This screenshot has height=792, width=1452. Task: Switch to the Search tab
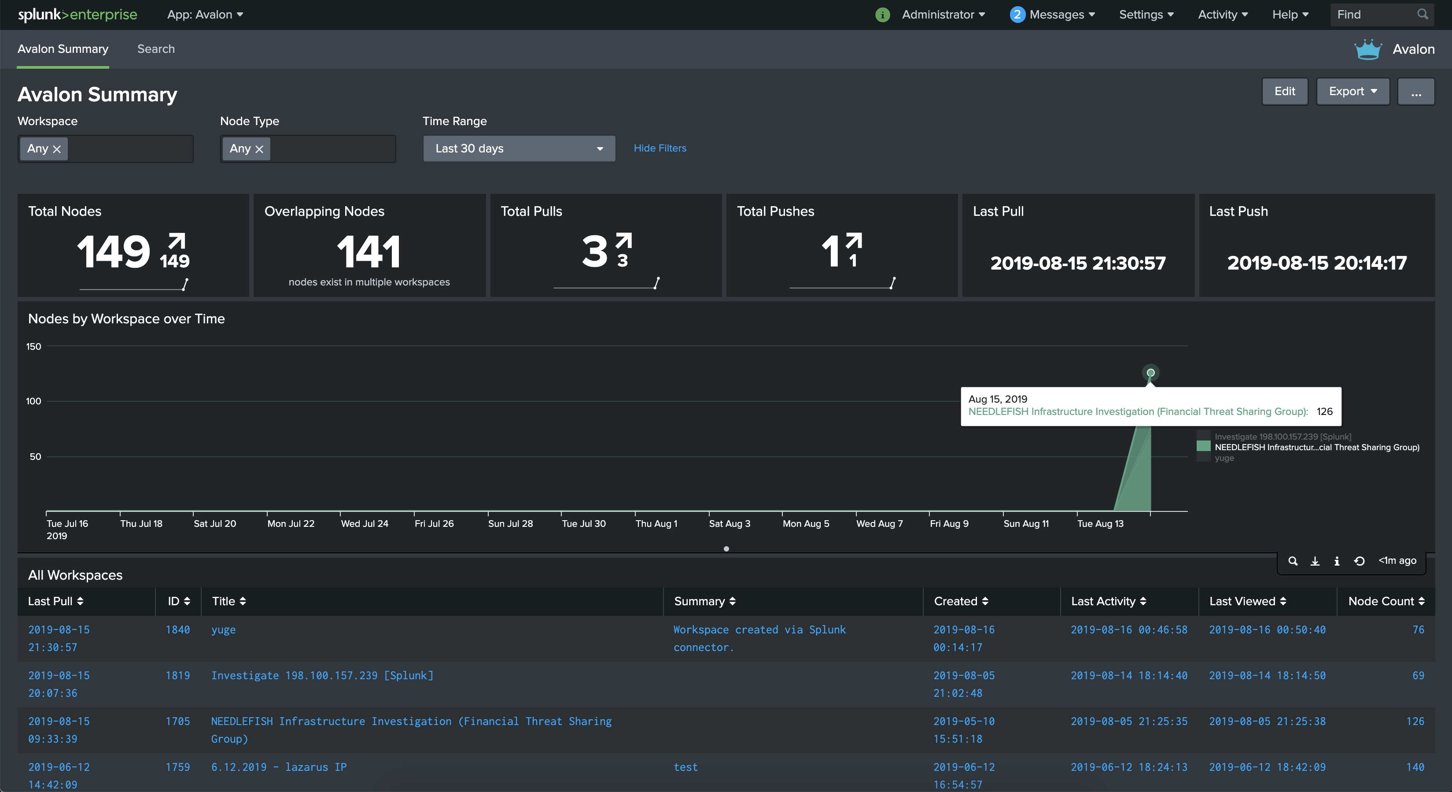(156, 49)
